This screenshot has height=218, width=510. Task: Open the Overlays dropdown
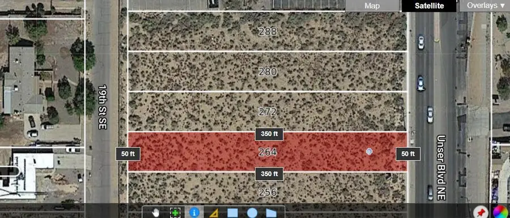(x=484, y=6)
